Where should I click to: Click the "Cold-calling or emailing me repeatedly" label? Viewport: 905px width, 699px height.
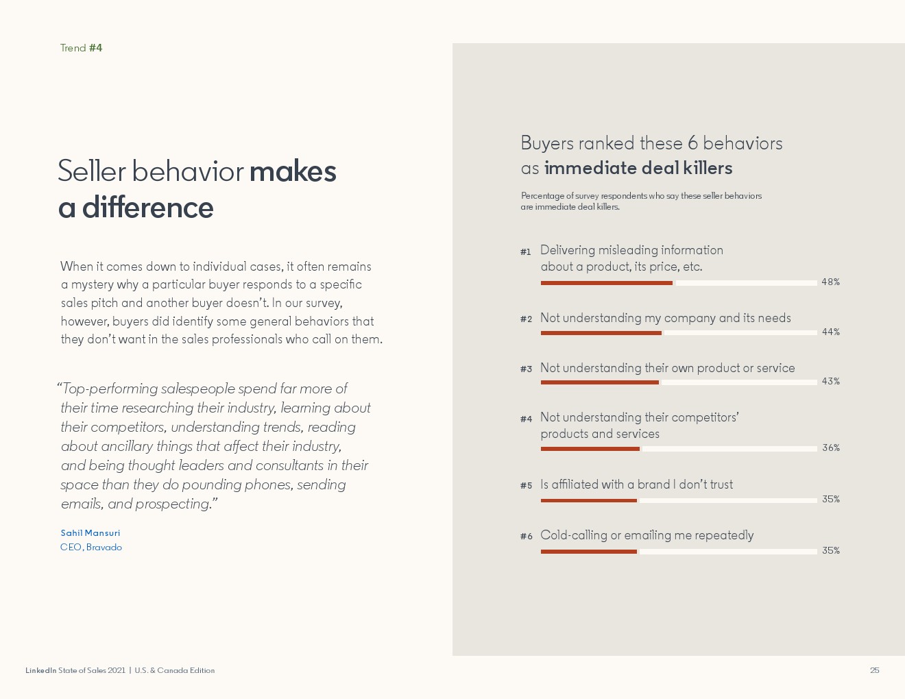click(x=647, y=535)
